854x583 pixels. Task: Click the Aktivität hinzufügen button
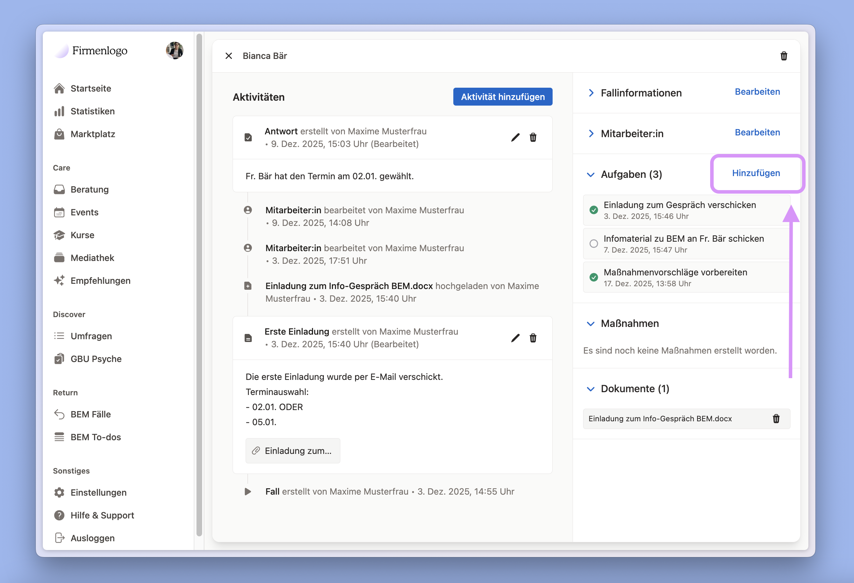(502, 97)
